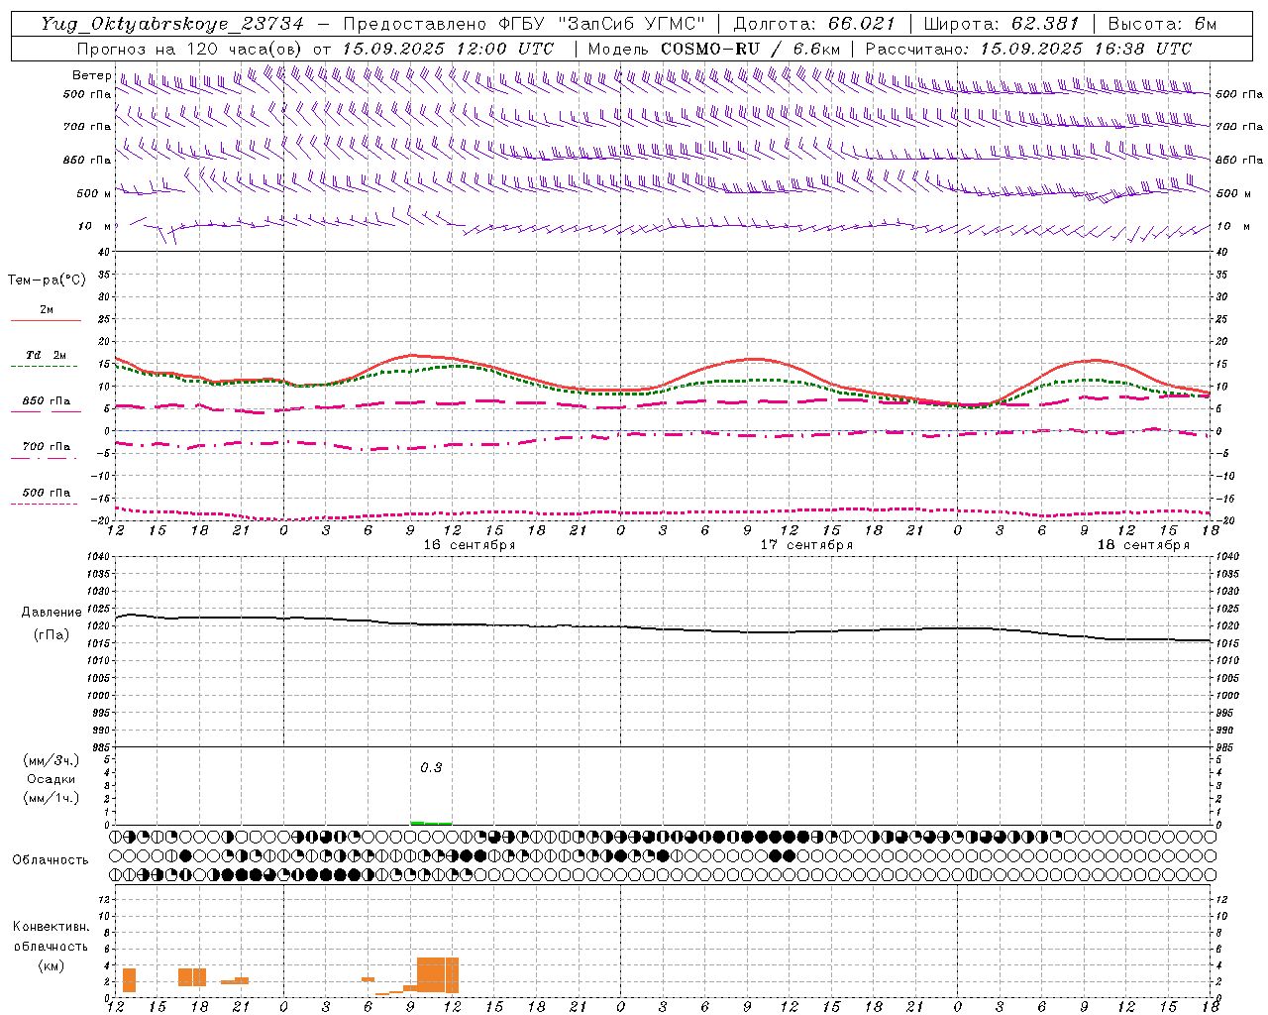Screen dimensions: 1268x1015
Task: Select the (мм/3ч.) precipitation unit label
Action: (x=52, y=760)
